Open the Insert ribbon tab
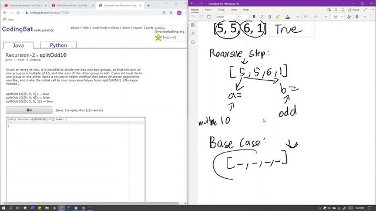376x211 pixels. (x=208, y=10)
